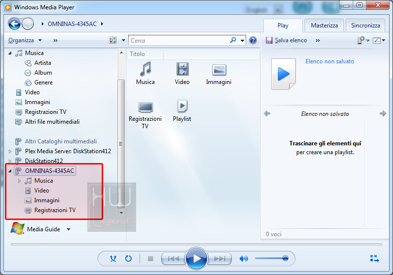Select Altri file multimediali
Image resolution: width=393 pixels, height=275 pixels.
click(x=52, y=122)
